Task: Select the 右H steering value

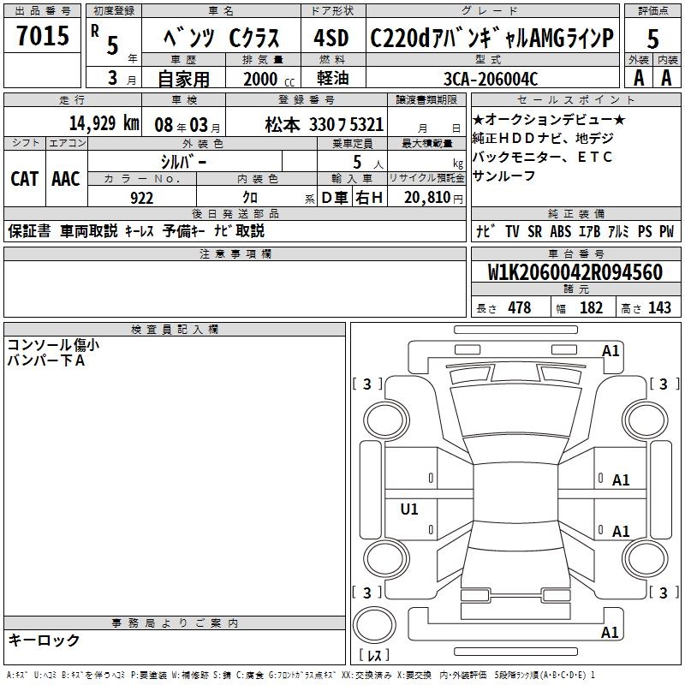Action: (x=369, y=198)
